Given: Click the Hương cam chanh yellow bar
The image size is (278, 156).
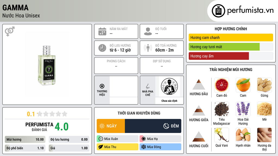Looking at the screenshot, I should point(231,37).
